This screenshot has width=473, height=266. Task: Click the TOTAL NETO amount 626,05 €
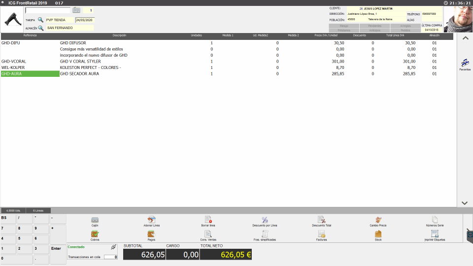click(226, 255)
